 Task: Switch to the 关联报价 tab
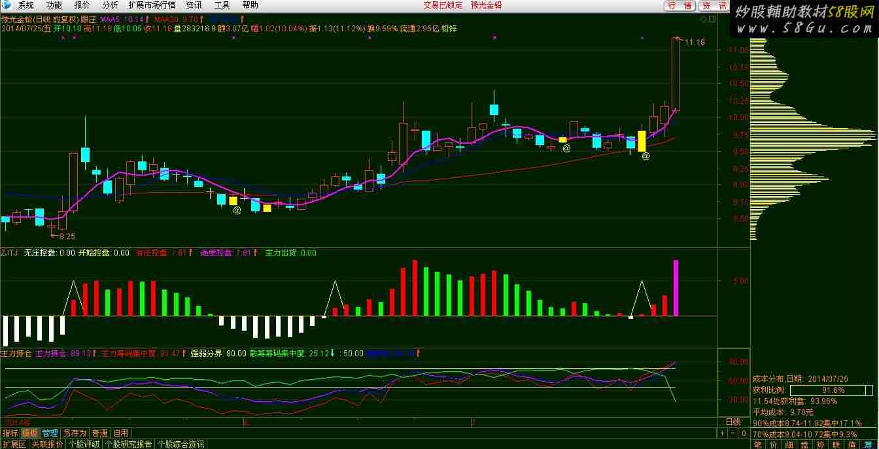[48, 444]
